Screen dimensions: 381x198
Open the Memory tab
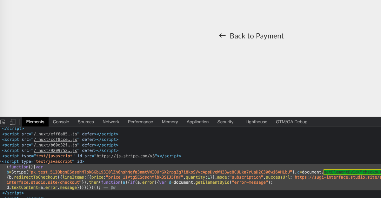pos(170,122)
